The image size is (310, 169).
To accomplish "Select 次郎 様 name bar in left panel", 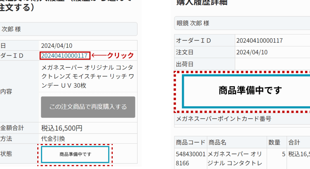I will 68,29.
